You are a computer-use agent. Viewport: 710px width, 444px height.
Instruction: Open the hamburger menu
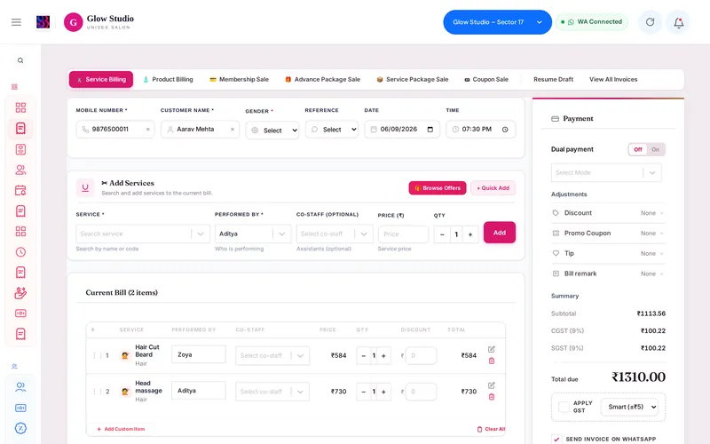[x=16, y=21]
